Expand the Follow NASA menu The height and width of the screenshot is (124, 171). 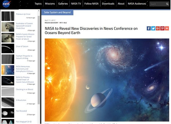pyautogui.click(x=91, y=4)
